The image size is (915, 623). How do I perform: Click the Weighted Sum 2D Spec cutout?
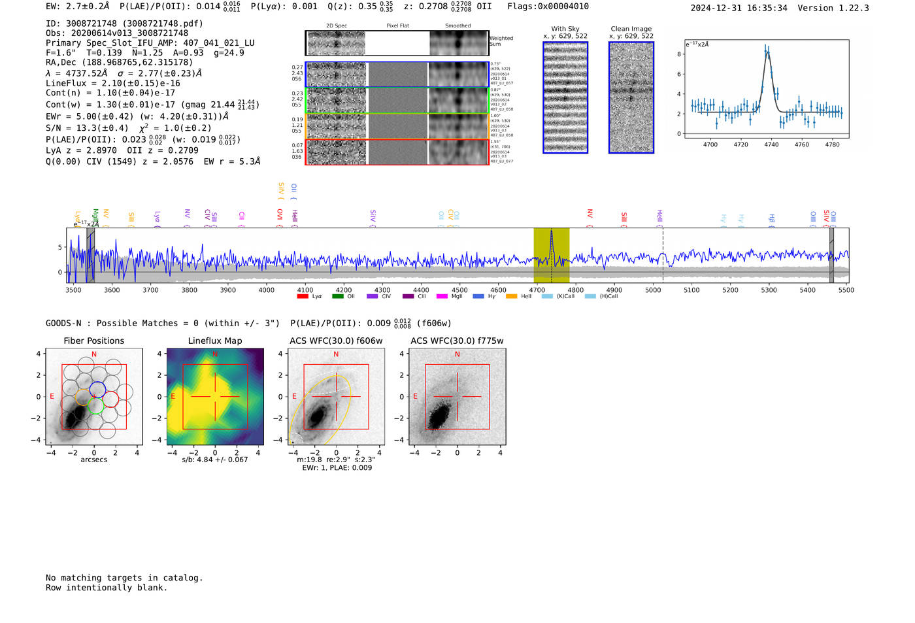[336, 43]
